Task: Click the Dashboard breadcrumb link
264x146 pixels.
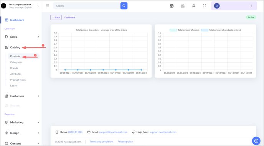Action: pyautogui.click(x=69, y=17)
